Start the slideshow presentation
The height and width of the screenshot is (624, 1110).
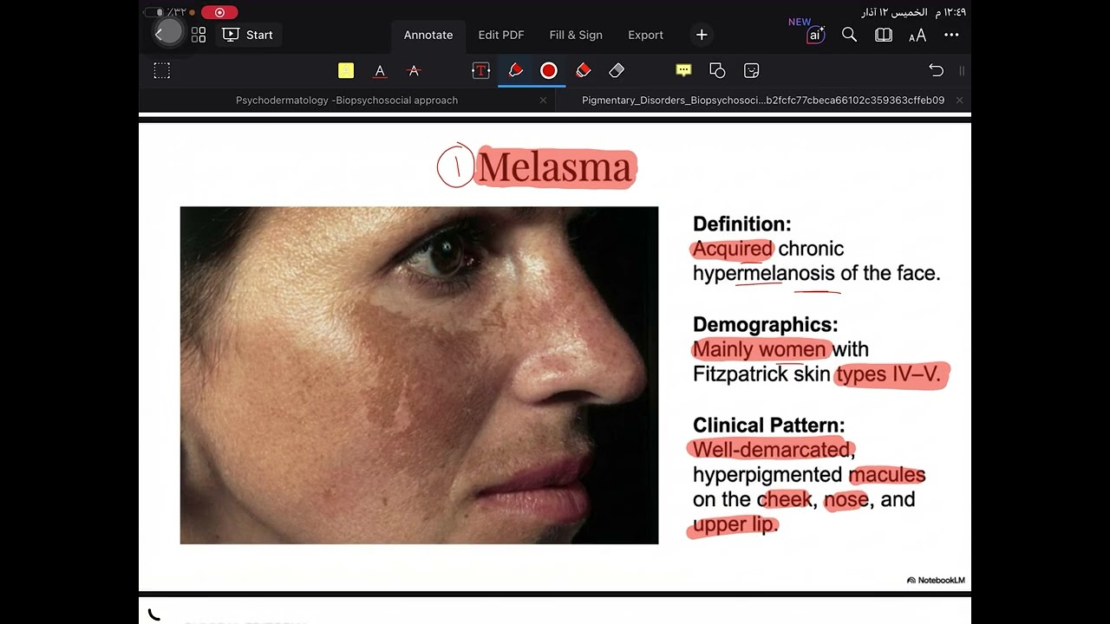tap(248, 35)
